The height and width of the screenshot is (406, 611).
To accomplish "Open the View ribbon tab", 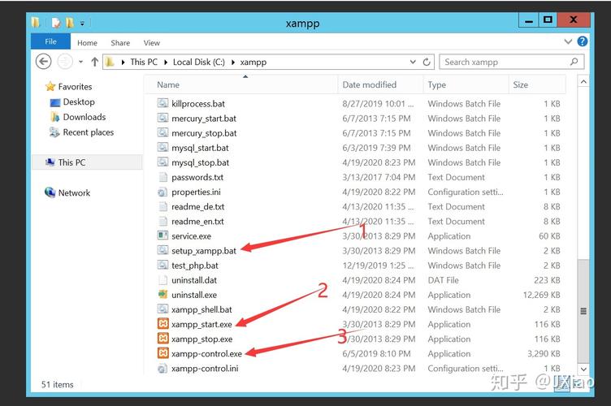I will [152, 42].
